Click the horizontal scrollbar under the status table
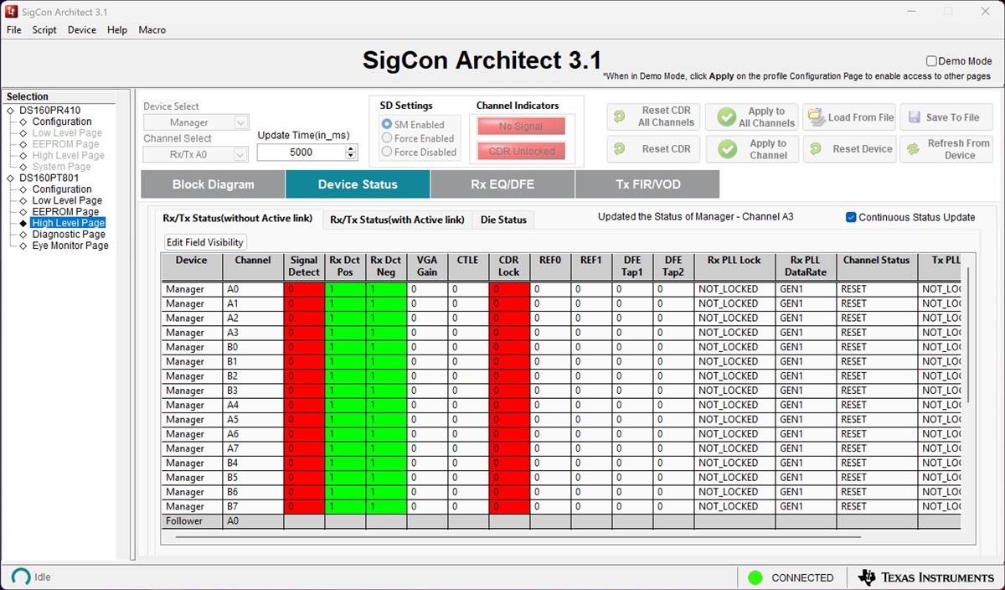 coord(518,536)
